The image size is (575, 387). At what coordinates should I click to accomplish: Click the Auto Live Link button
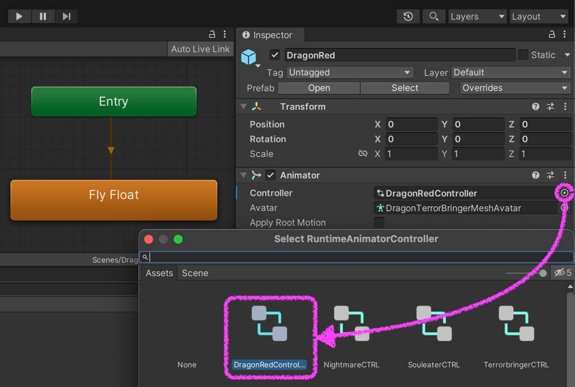200,49
